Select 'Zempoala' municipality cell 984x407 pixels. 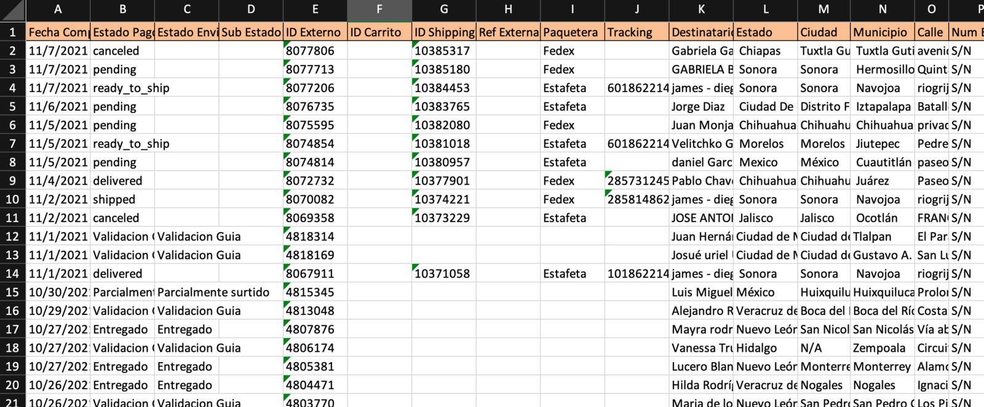[883, 348]
